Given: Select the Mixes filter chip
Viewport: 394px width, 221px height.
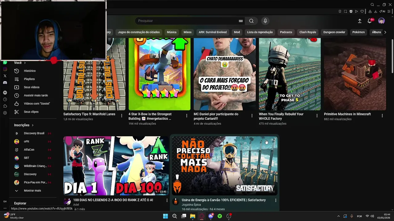Looking at the screenshot, I should coord(187,32).
